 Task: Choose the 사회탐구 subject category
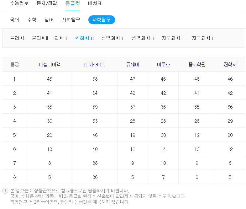point(71,20)
